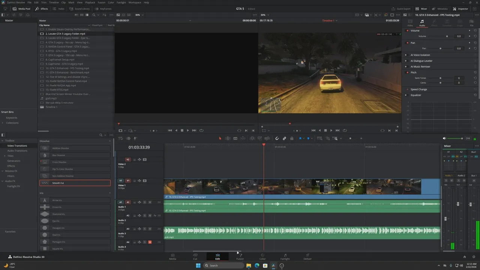Open the File menu
Image resolution: width=480 pixels, height=270 pixels.
click(29, 3)
